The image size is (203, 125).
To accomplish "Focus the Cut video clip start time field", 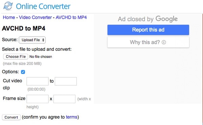I will tap(38, 81).
